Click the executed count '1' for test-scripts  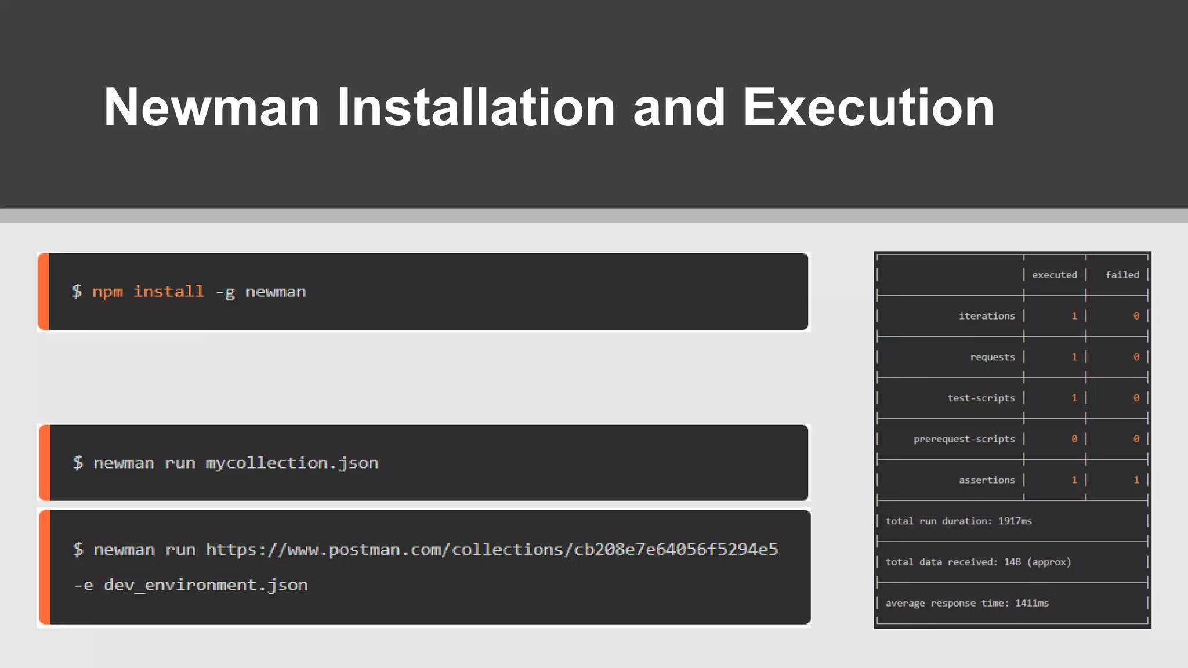(x=1074, y=398)
